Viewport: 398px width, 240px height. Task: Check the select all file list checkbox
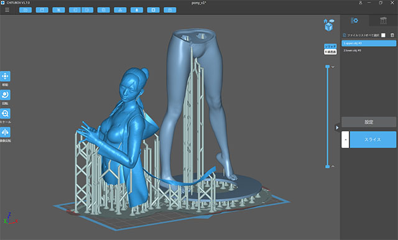pos(383,35)
